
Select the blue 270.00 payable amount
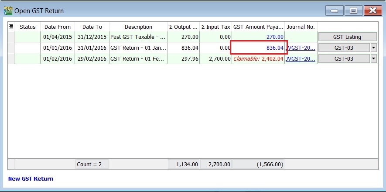(258, 37)
